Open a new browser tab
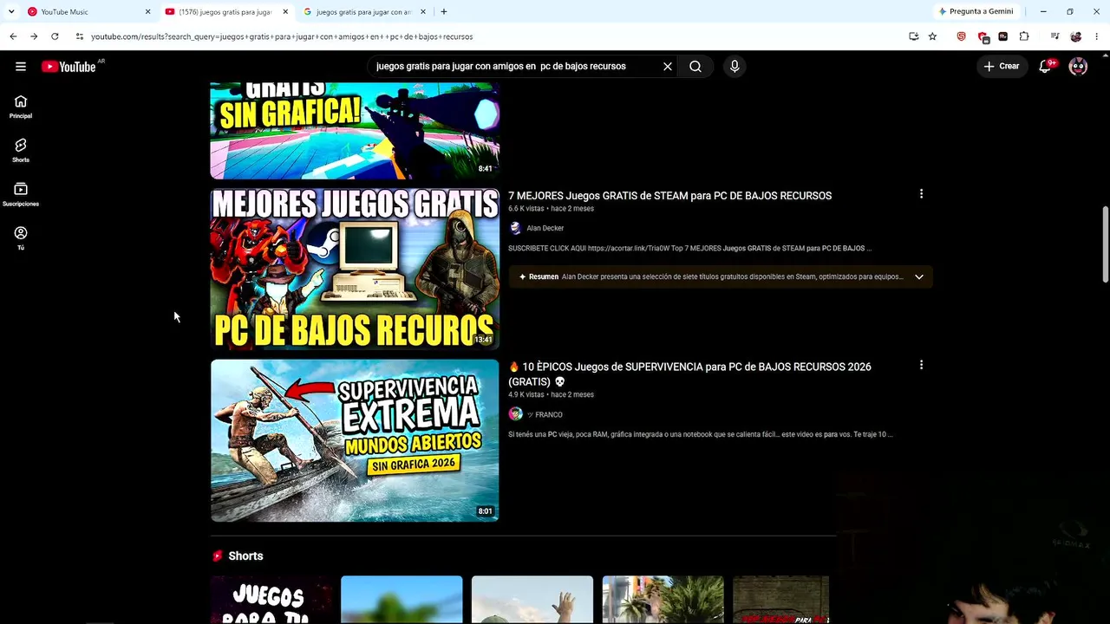The image size is (1110, 624). [444, 12]
